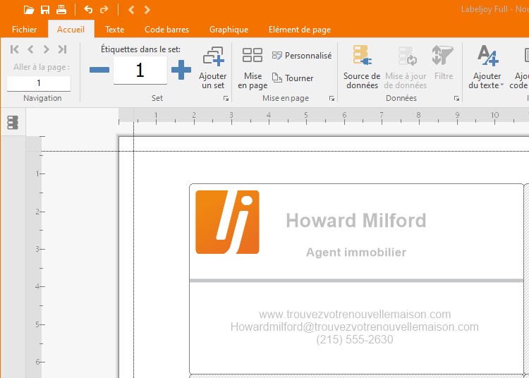Decrease the label count with the minus button
The width and height of the screenshot is (529, 378).
click(x=99, y=70)
